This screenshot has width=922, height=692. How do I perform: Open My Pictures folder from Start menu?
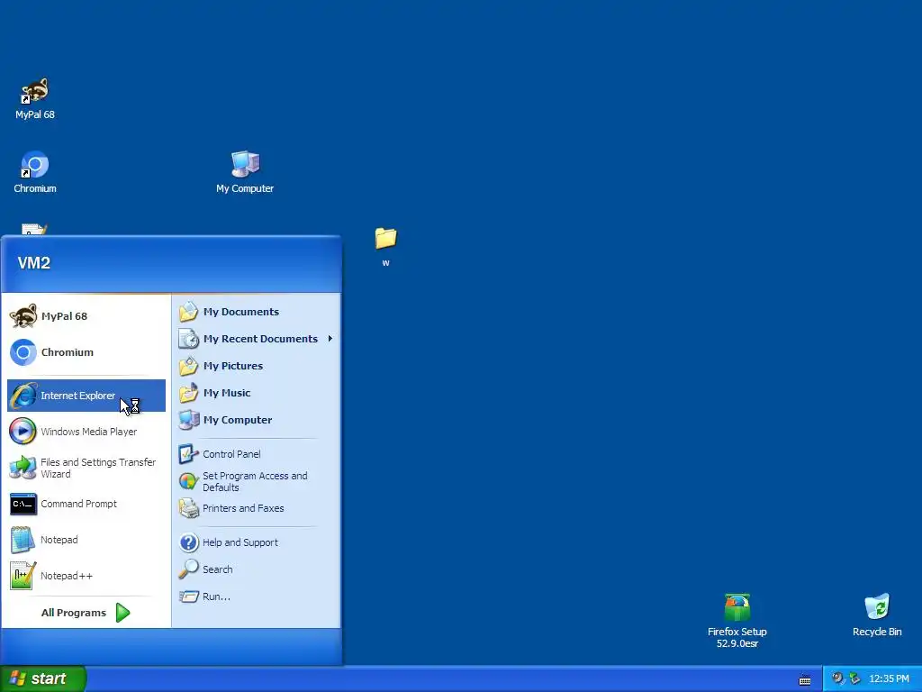point(257,366)
